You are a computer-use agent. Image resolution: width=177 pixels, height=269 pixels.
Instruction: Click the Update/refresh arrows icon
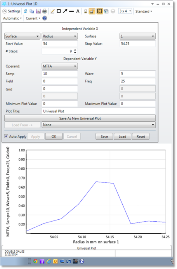[26, 11]
